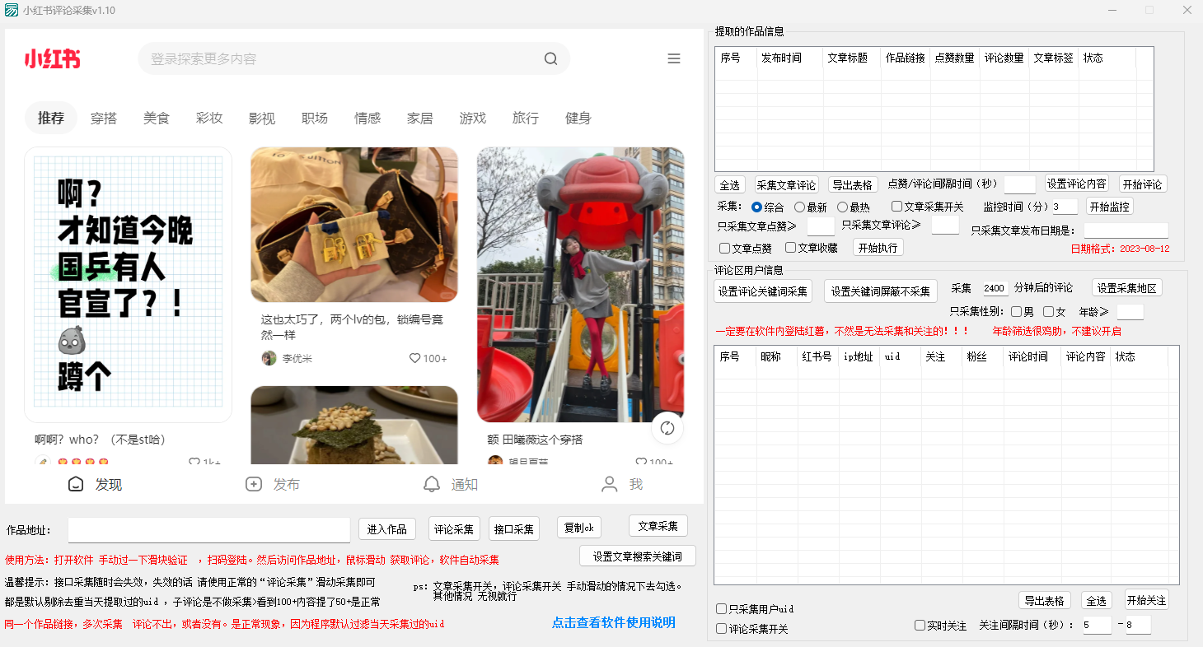Open the hamburger menu icon
Viewport: 1203px width, 647px height.
click(x=673, y=58)
